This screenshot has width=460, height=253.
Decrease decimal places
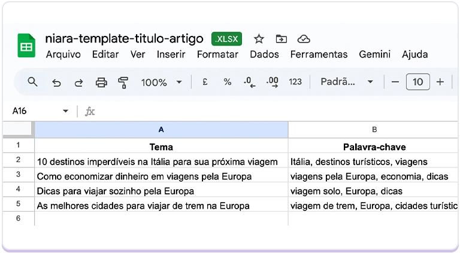250,82
